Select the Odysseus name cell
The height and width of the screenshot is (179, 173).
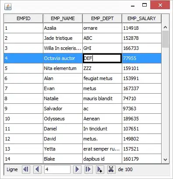pos(63,119)
